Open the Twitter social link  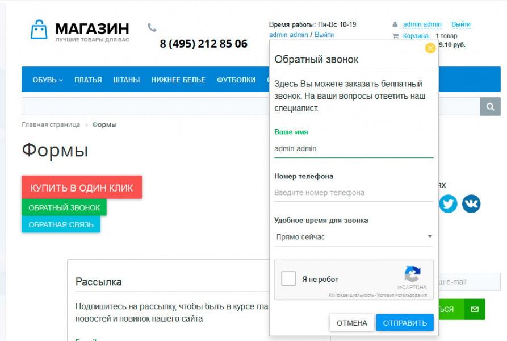[447, 203]
